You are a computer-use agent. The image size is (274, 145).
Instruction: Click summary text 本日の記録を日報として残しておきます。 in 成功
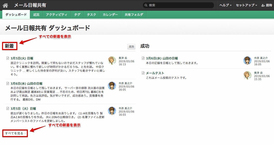click(172, 63)
